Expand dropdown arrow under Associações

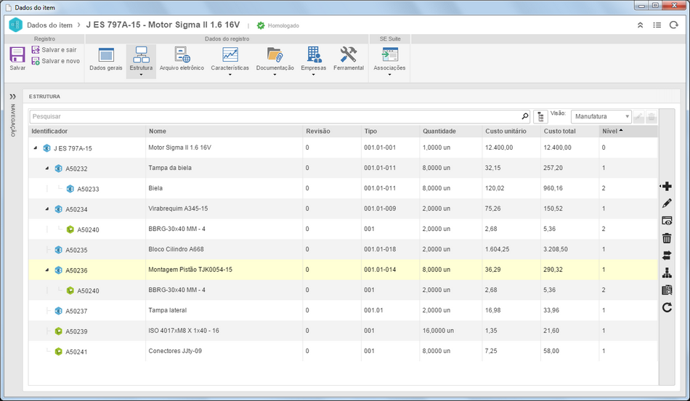389,75
